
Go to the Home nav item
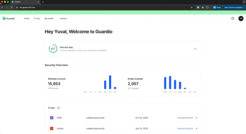click(x=27, y=18)
